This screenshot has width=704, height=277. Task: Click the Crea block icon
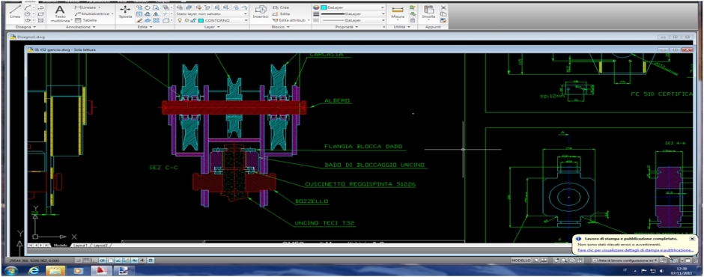click(x=281, y=7)
